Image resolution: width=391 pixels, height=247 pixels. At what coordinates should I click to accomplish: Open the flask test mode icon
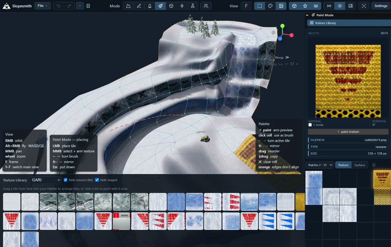(193, 6)
